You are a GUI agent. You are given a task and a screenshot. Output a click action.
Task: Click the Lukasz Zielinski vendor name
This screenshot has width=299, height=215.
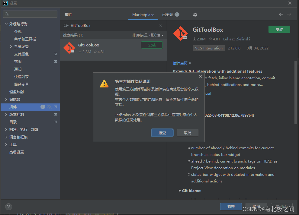click(x=236, y=39)
